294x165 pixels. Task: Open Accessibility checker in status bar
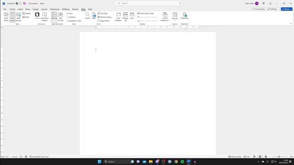tap(39, 157)
